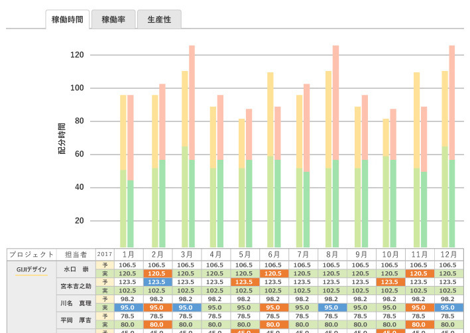Image resolution: width=470 pixels, height=333 pixels.
Task: Open the GUJIデザイン project link
Action: pyautogui.click(x=31, y=269)
